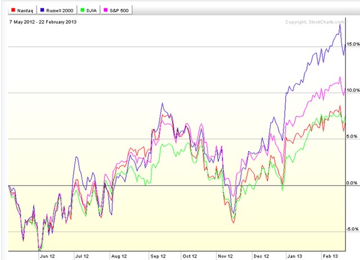Click the Jan 13 month label
This screenshot has height=260, width=360.
point(295,256)
